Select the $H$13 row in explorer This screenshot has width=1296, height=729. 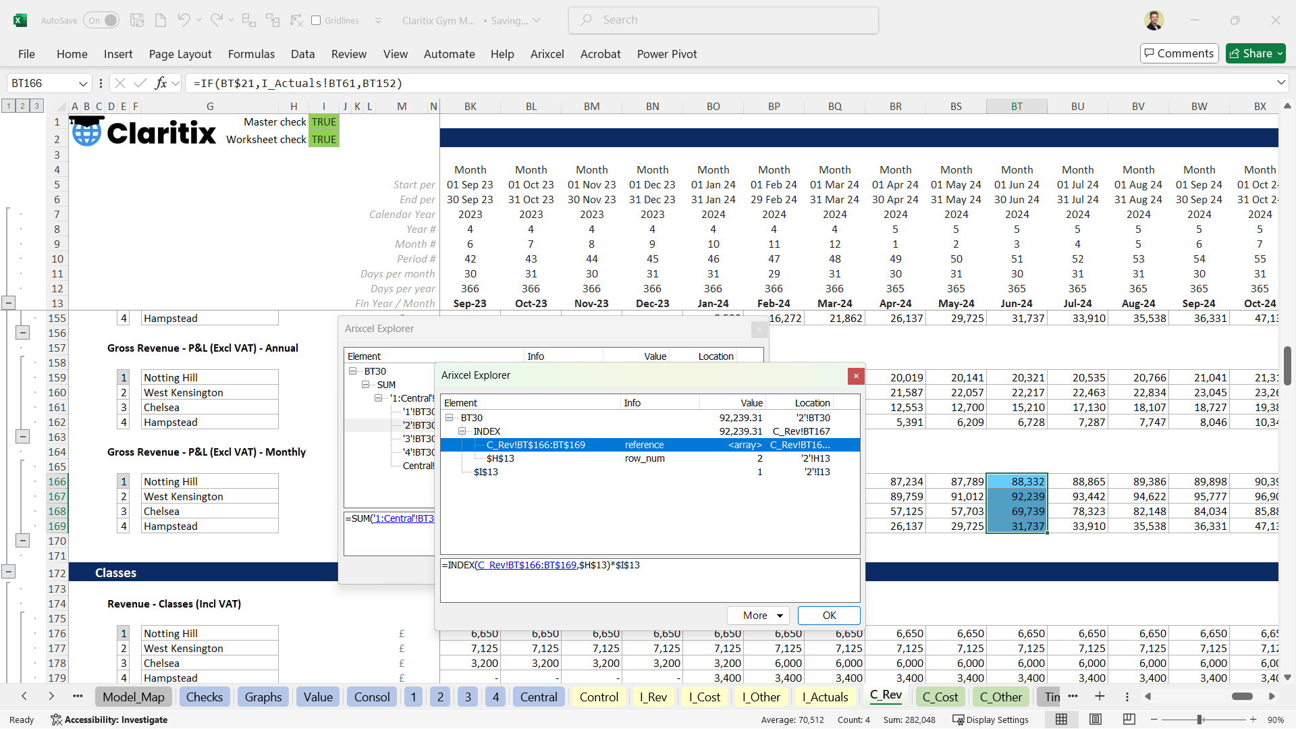click(x=500, y=458)
